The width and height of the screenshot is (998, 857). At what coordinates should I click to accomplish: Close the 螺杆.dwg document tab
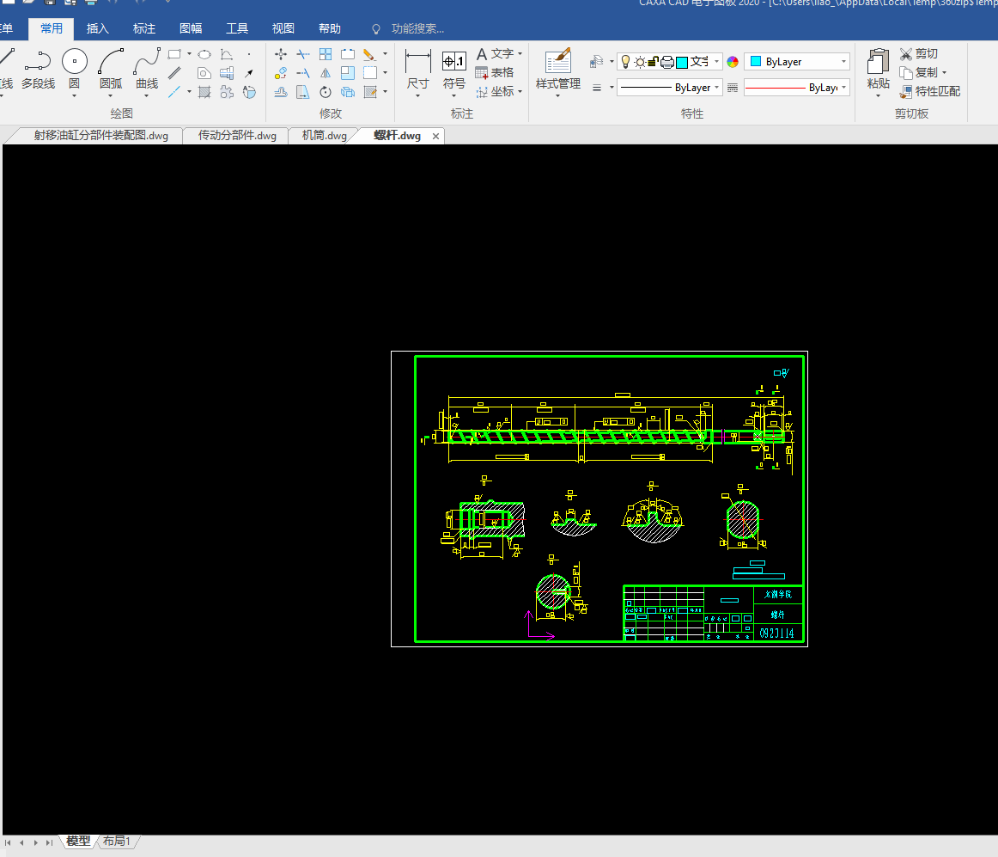pos(436,137)
